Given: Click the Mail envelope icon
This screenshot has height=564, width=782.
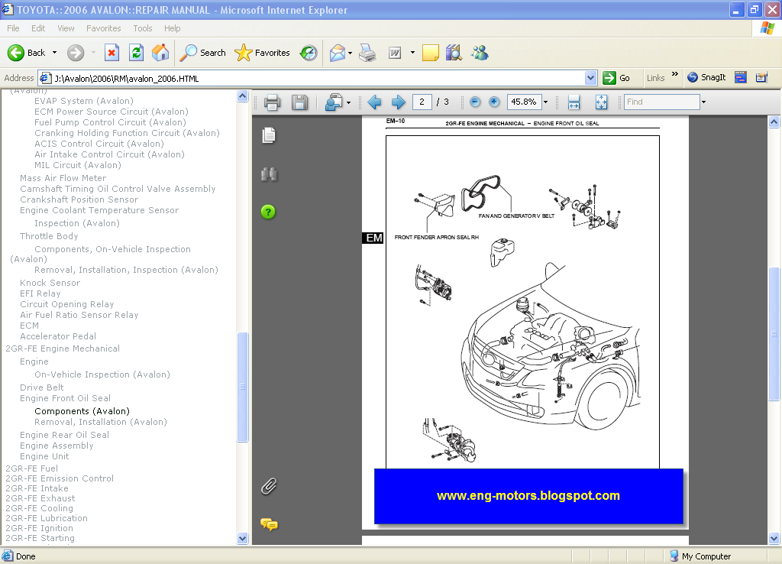Looking at the screenshot, I should 337,53.
